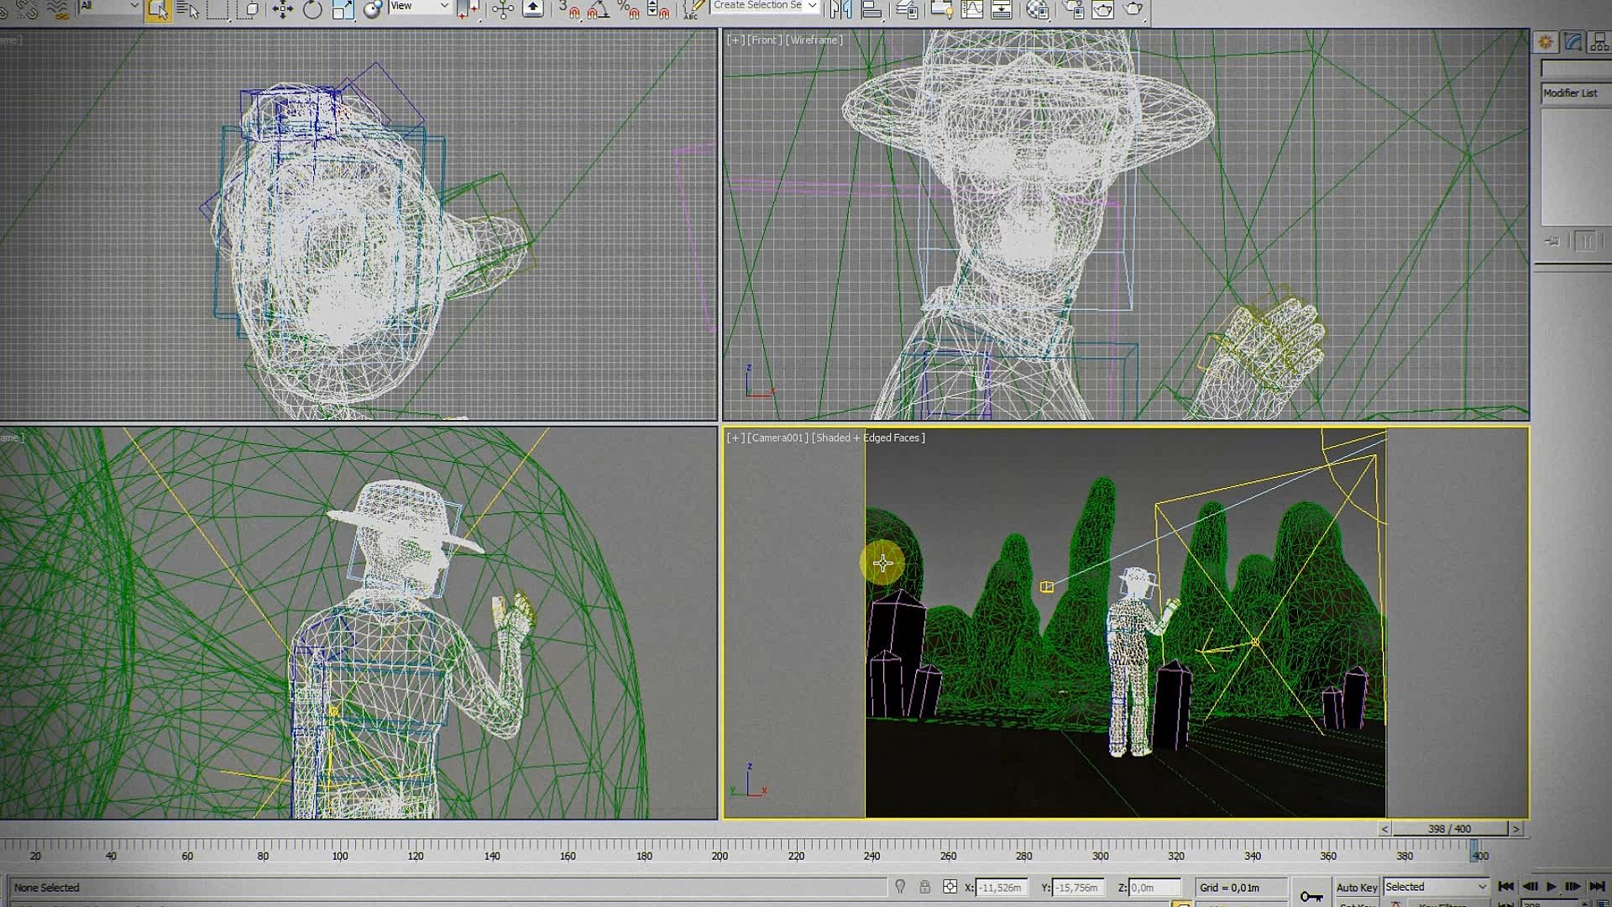
Task: Switch to the Create command panel tab
Action: click(x=1546, y=42)
